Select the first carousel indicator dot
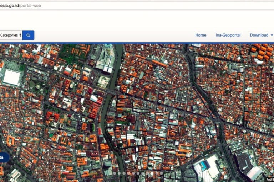The height and width of the screenshot is (182, 274). pyautogui.click(x=115, y=173)
